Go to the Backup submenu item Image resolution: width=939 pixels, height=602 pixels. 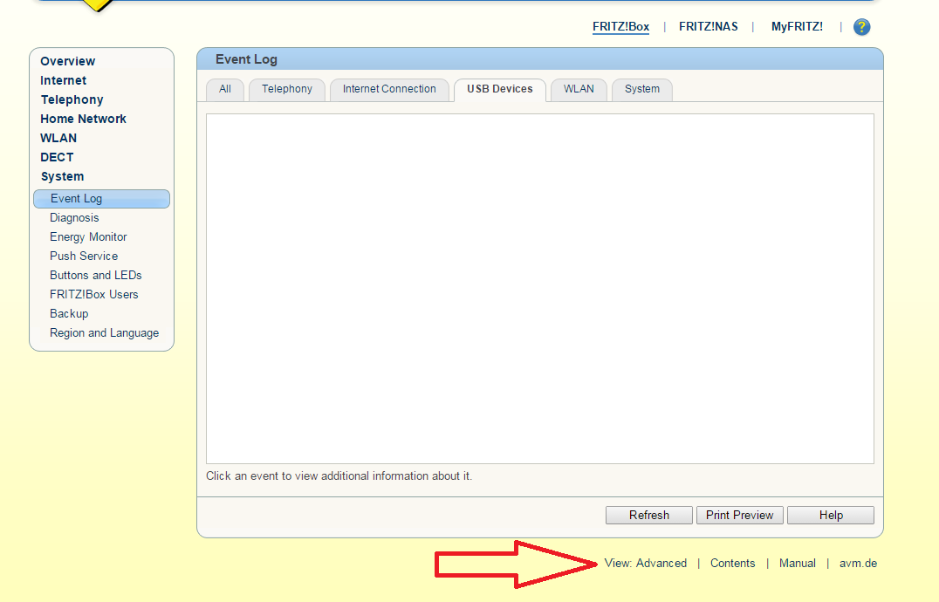coord(69,314)
